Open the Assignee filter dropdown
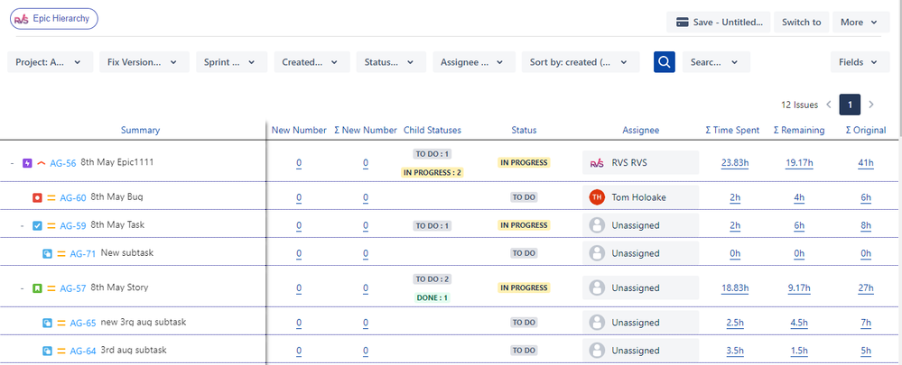Viewport: 902px width, 365px height. 473,62
